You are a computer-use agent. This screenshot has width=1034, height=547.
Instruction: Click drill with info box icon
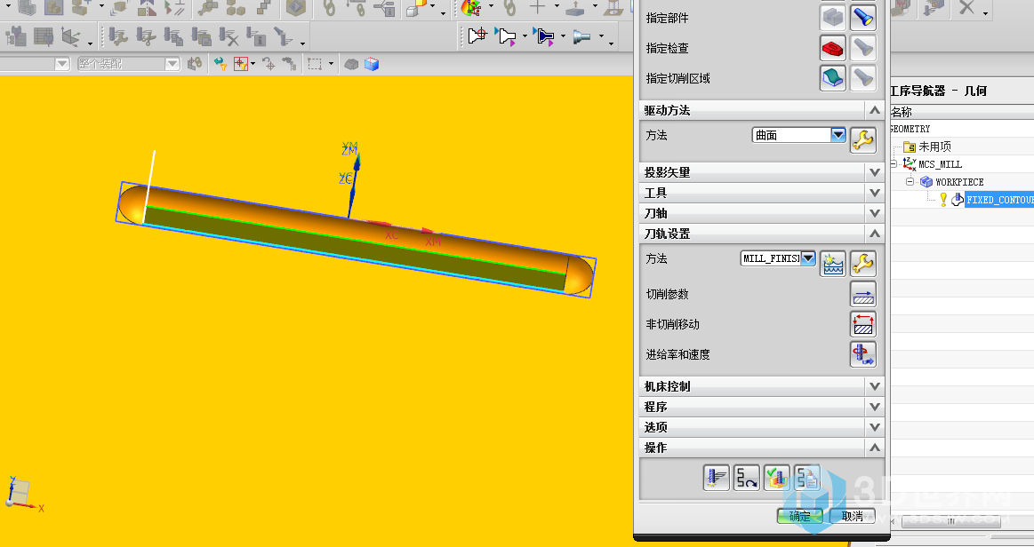[x=256, y=36]
